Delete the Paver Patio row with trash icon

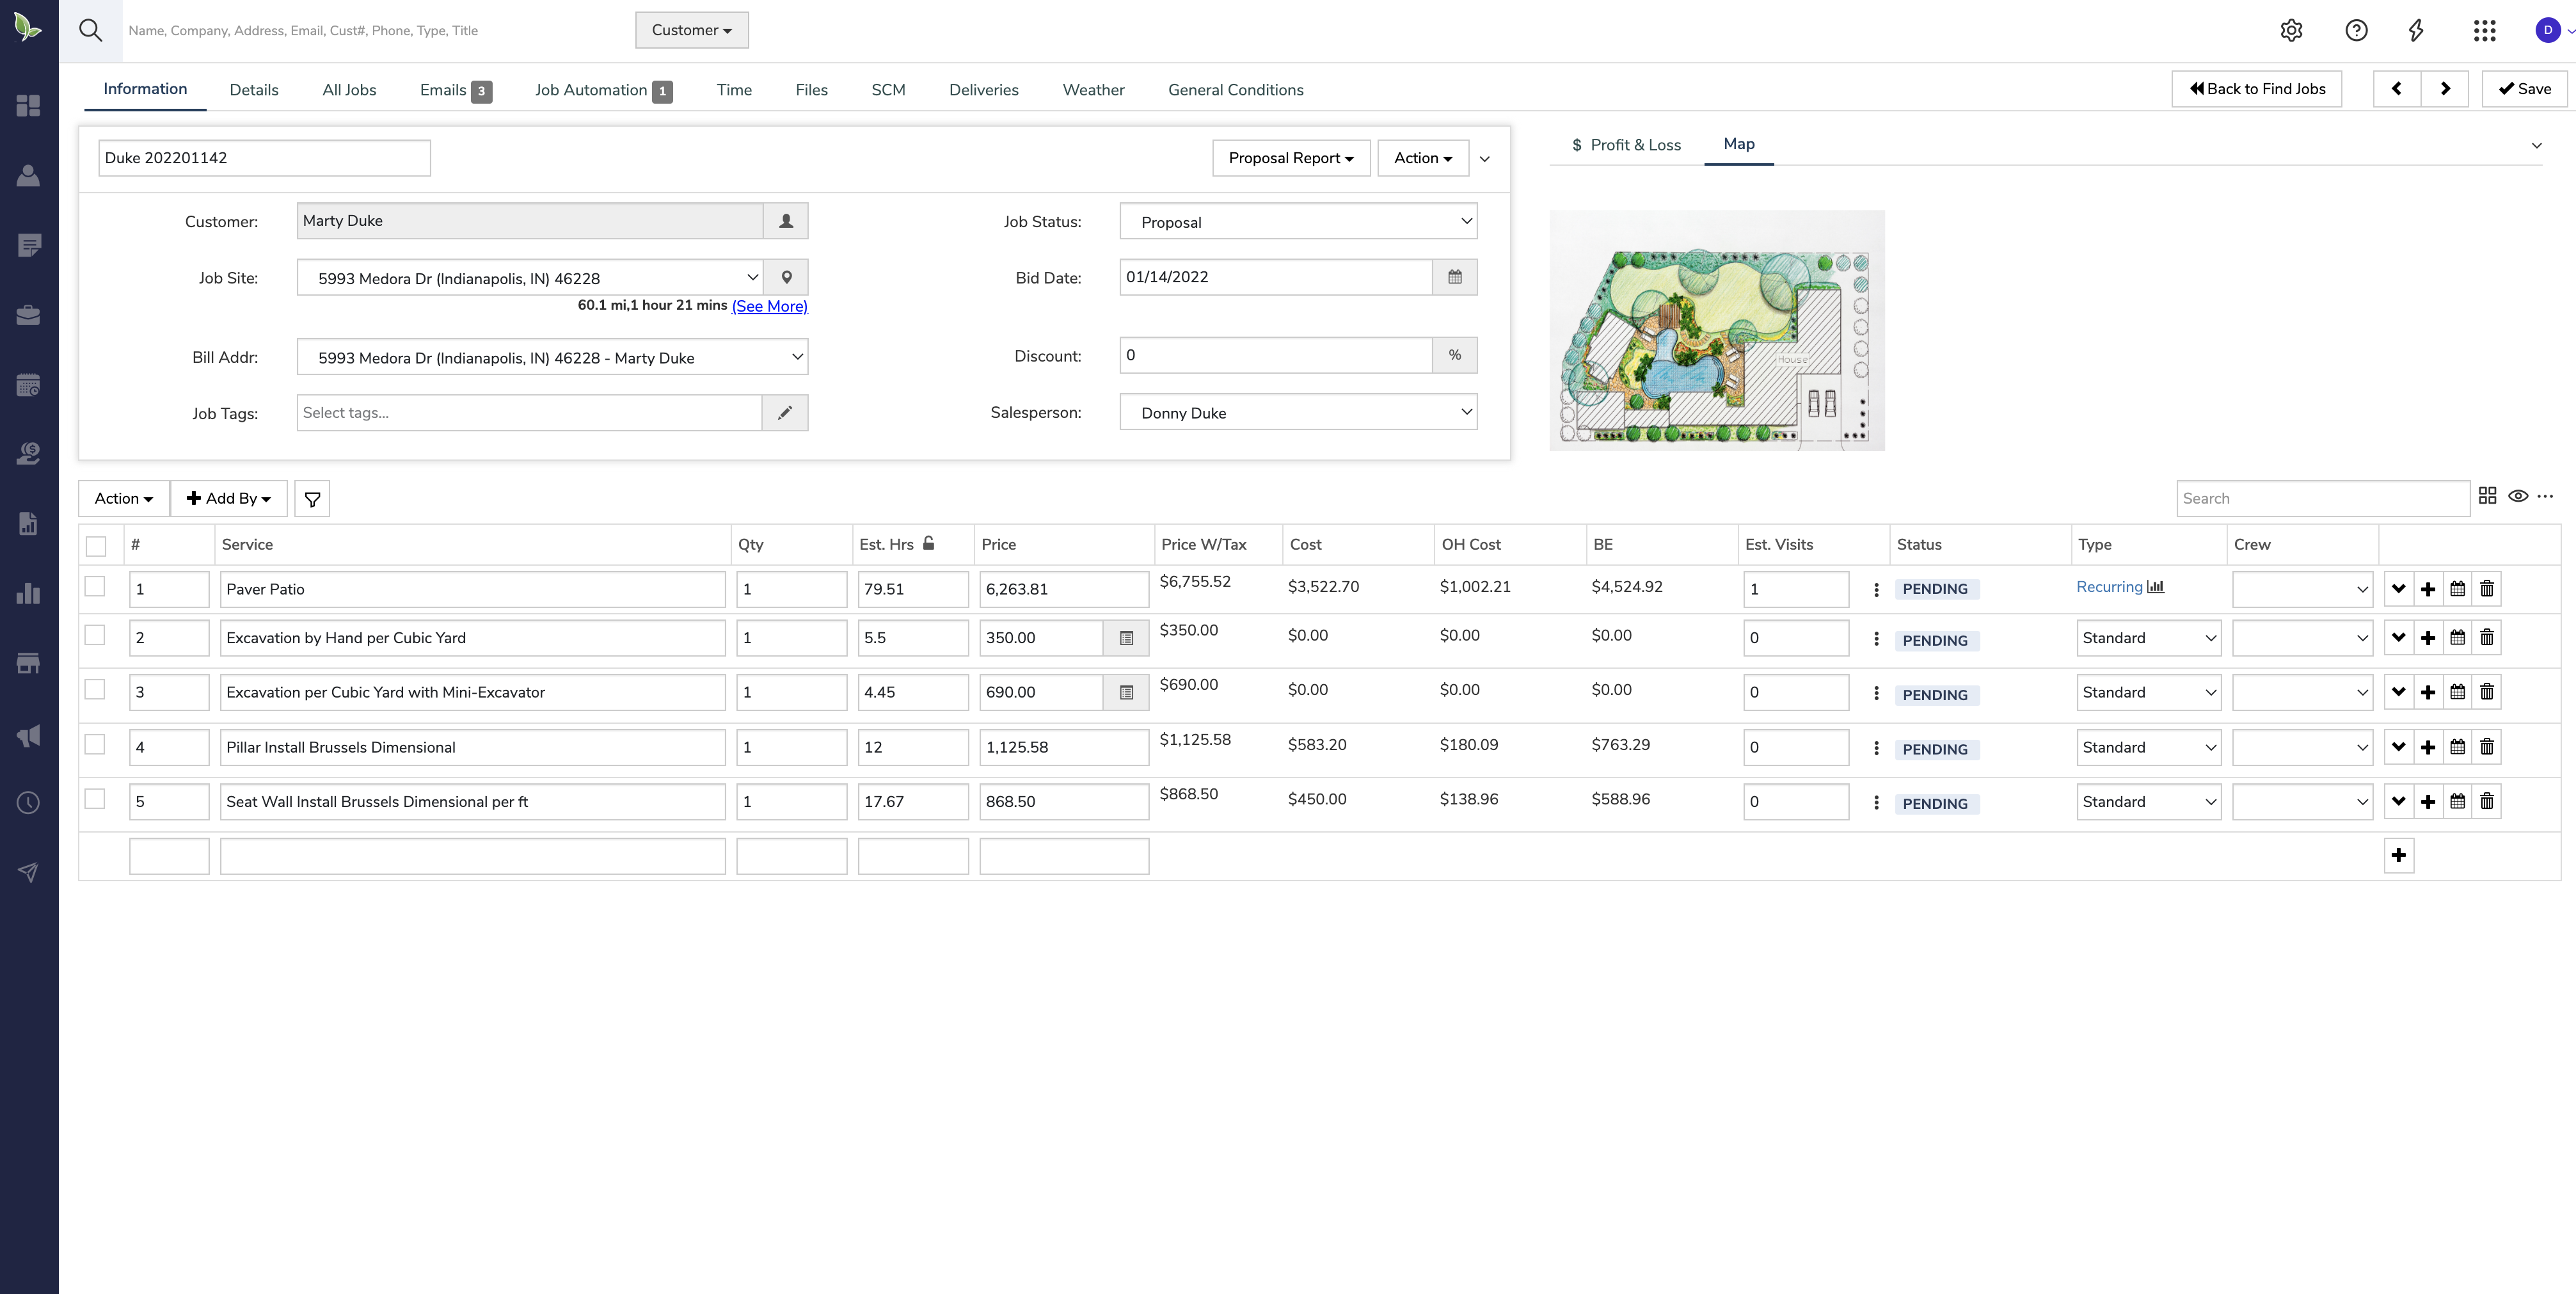coord(2487,589)
